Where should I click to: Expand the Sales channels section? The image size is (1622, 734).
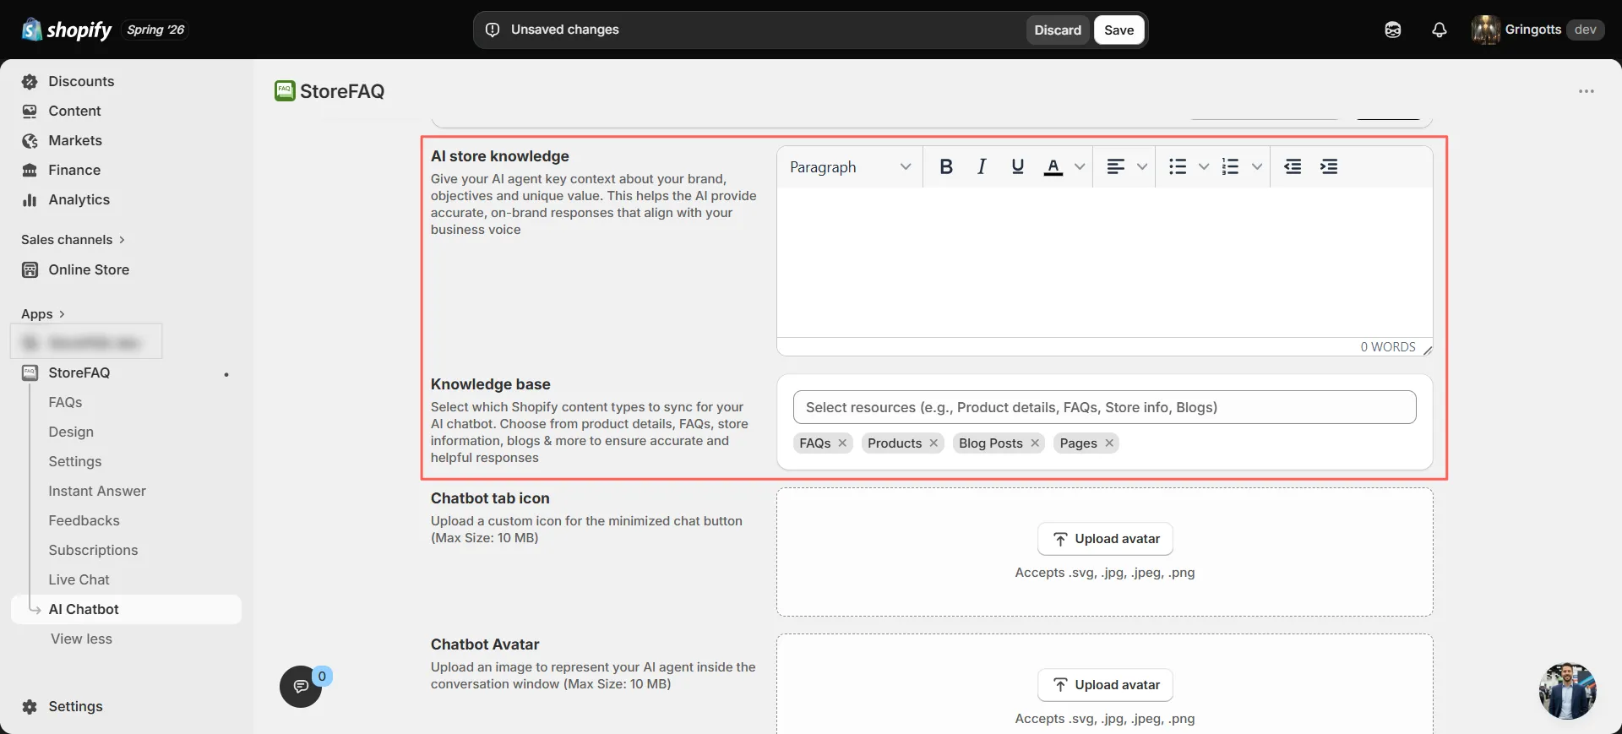point(73,240)
